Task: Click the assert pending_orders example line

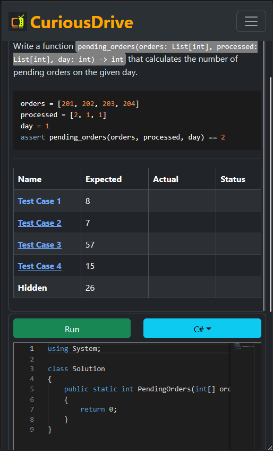Action: pos(123,137)
